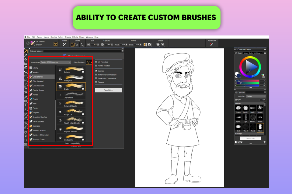Click the Filter Brushes funnel icon
The image size is (292, 194).
[89, 62]
